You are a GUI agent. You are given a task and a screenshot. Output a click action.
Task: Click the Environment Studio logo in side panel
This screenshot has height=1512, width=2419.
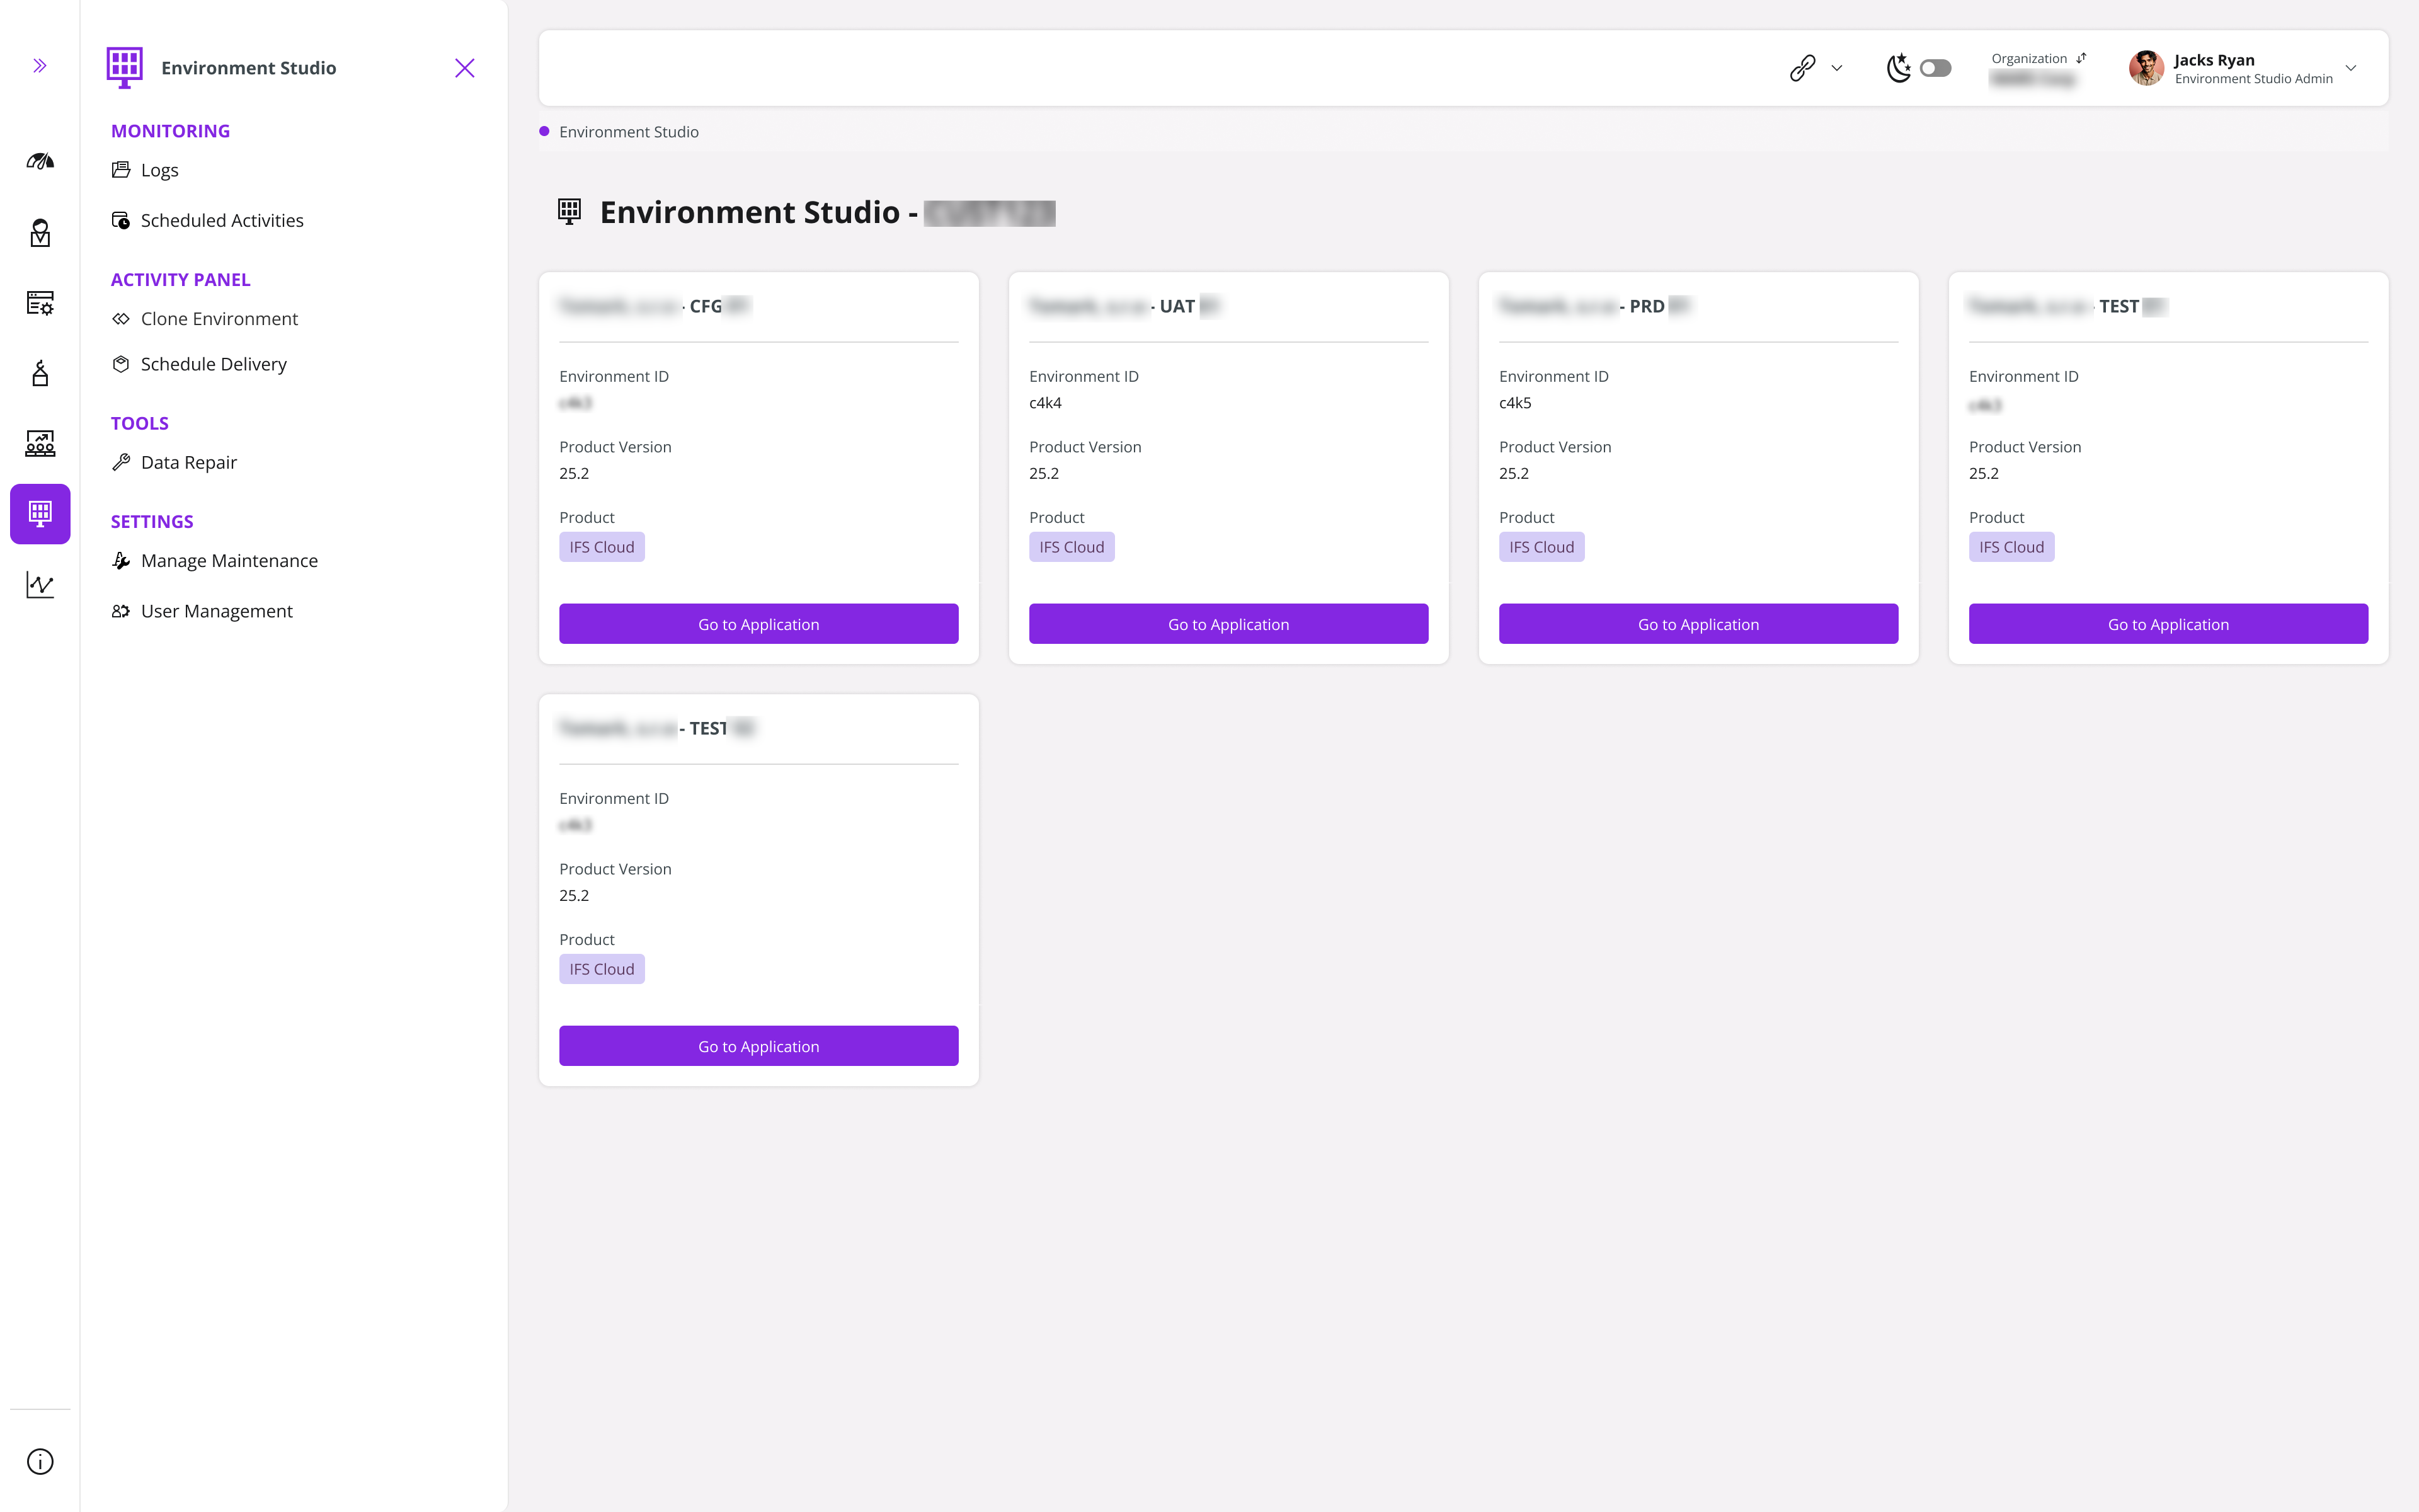tap(125, 67)
